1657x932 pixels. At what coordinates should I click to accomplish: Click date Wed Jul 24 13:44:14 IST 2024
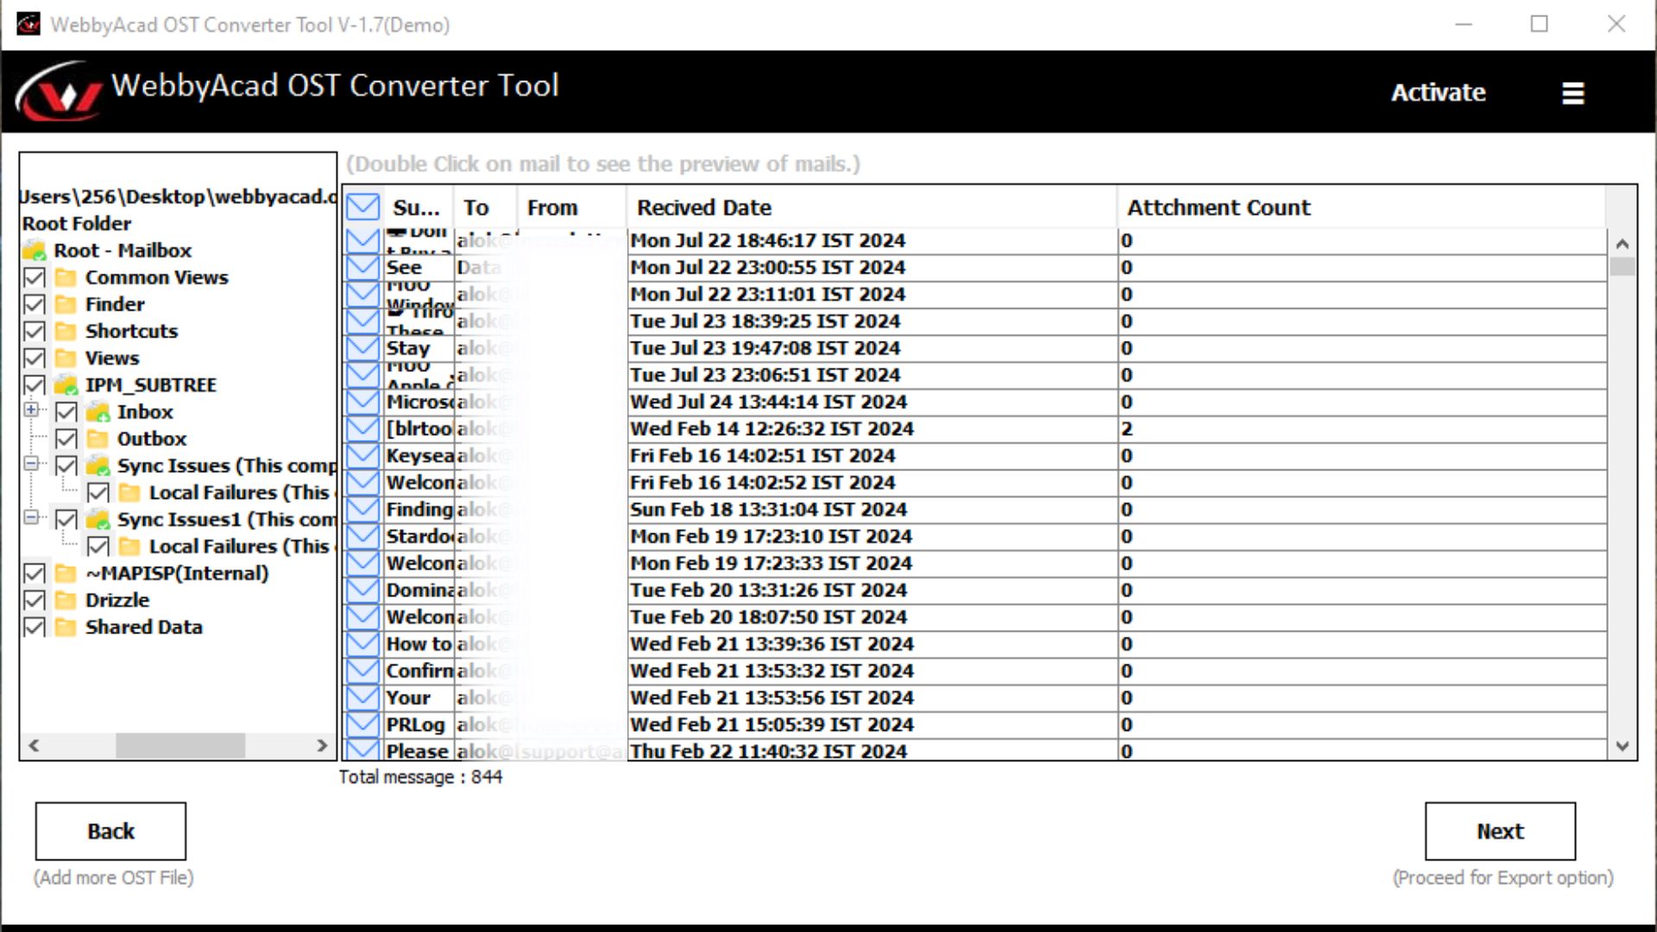[x=768, y=401]
